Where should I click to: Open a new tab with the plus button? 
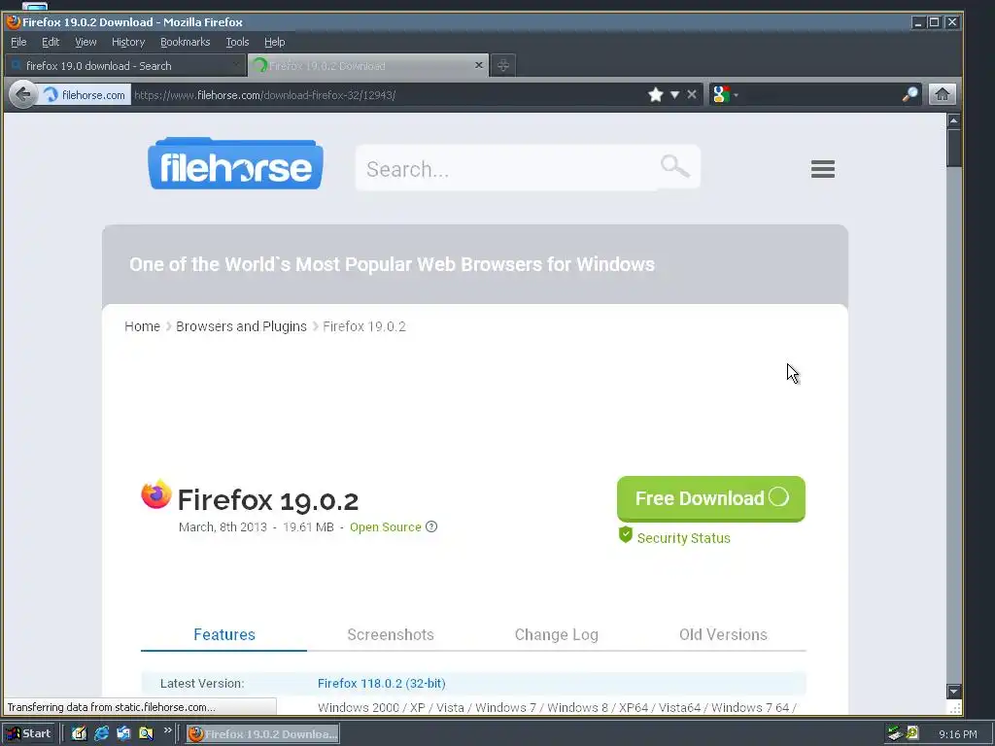pyautogui.click(x=502, y=65)
